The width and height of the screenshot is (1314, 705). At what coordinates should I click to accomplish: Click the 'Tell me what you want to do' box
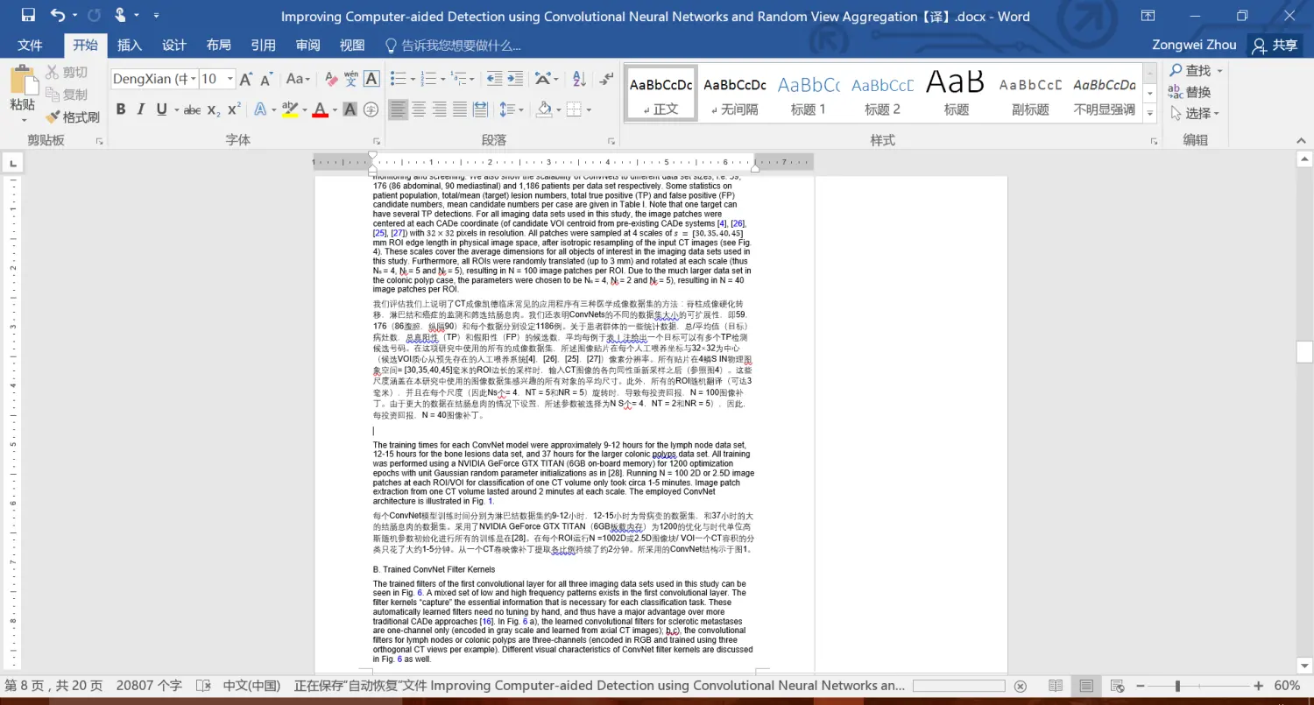(453, 46)
